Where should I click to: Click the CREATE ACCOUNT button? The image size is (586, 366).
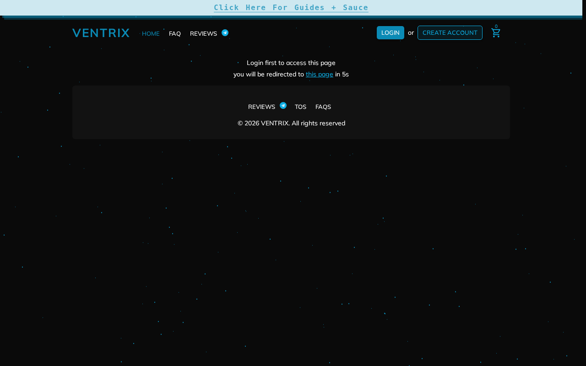click(x=450, y=33)
